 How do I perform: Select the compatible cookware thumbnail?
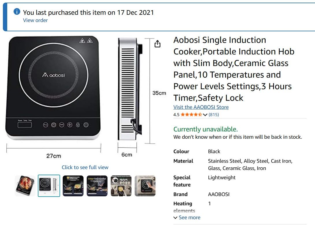[x=121, y=186]
